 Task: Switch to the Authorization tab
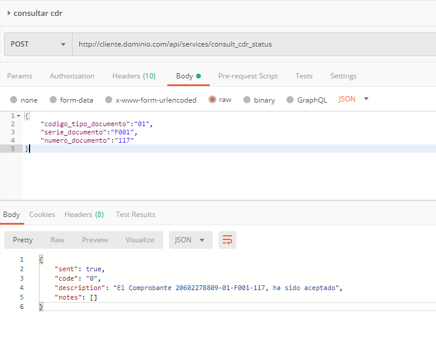[72, 76]
